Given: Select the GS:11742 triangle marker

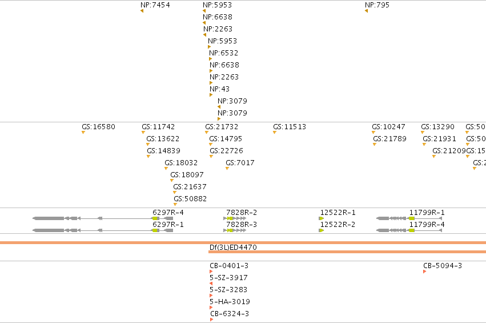Looking at the screenshot, I should click(143, 133).
